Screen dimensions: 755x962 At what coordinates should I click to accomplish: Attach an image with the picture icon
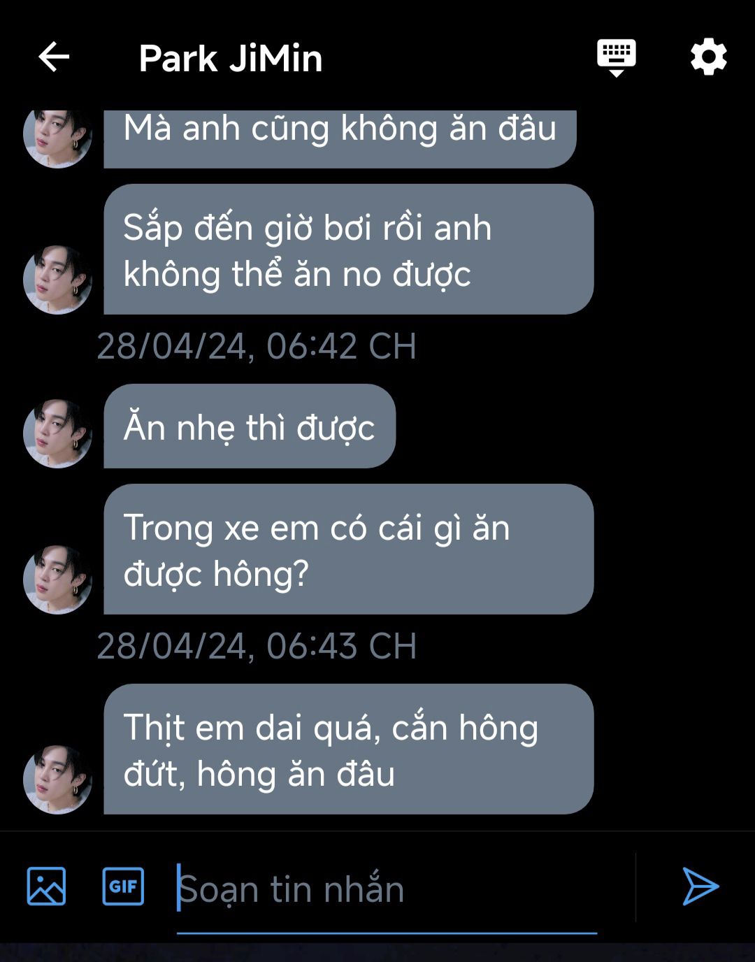46,886
